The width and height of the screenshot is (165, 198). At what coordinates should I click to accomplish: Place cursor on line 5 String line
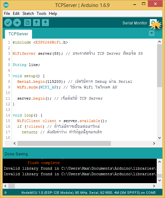tap(26, 65)
